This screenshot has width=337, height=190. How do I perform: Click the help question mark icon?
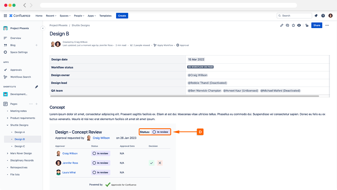(323, 16)
